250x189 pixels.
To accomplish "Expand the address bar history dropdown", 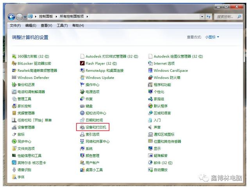I will 202,16.
